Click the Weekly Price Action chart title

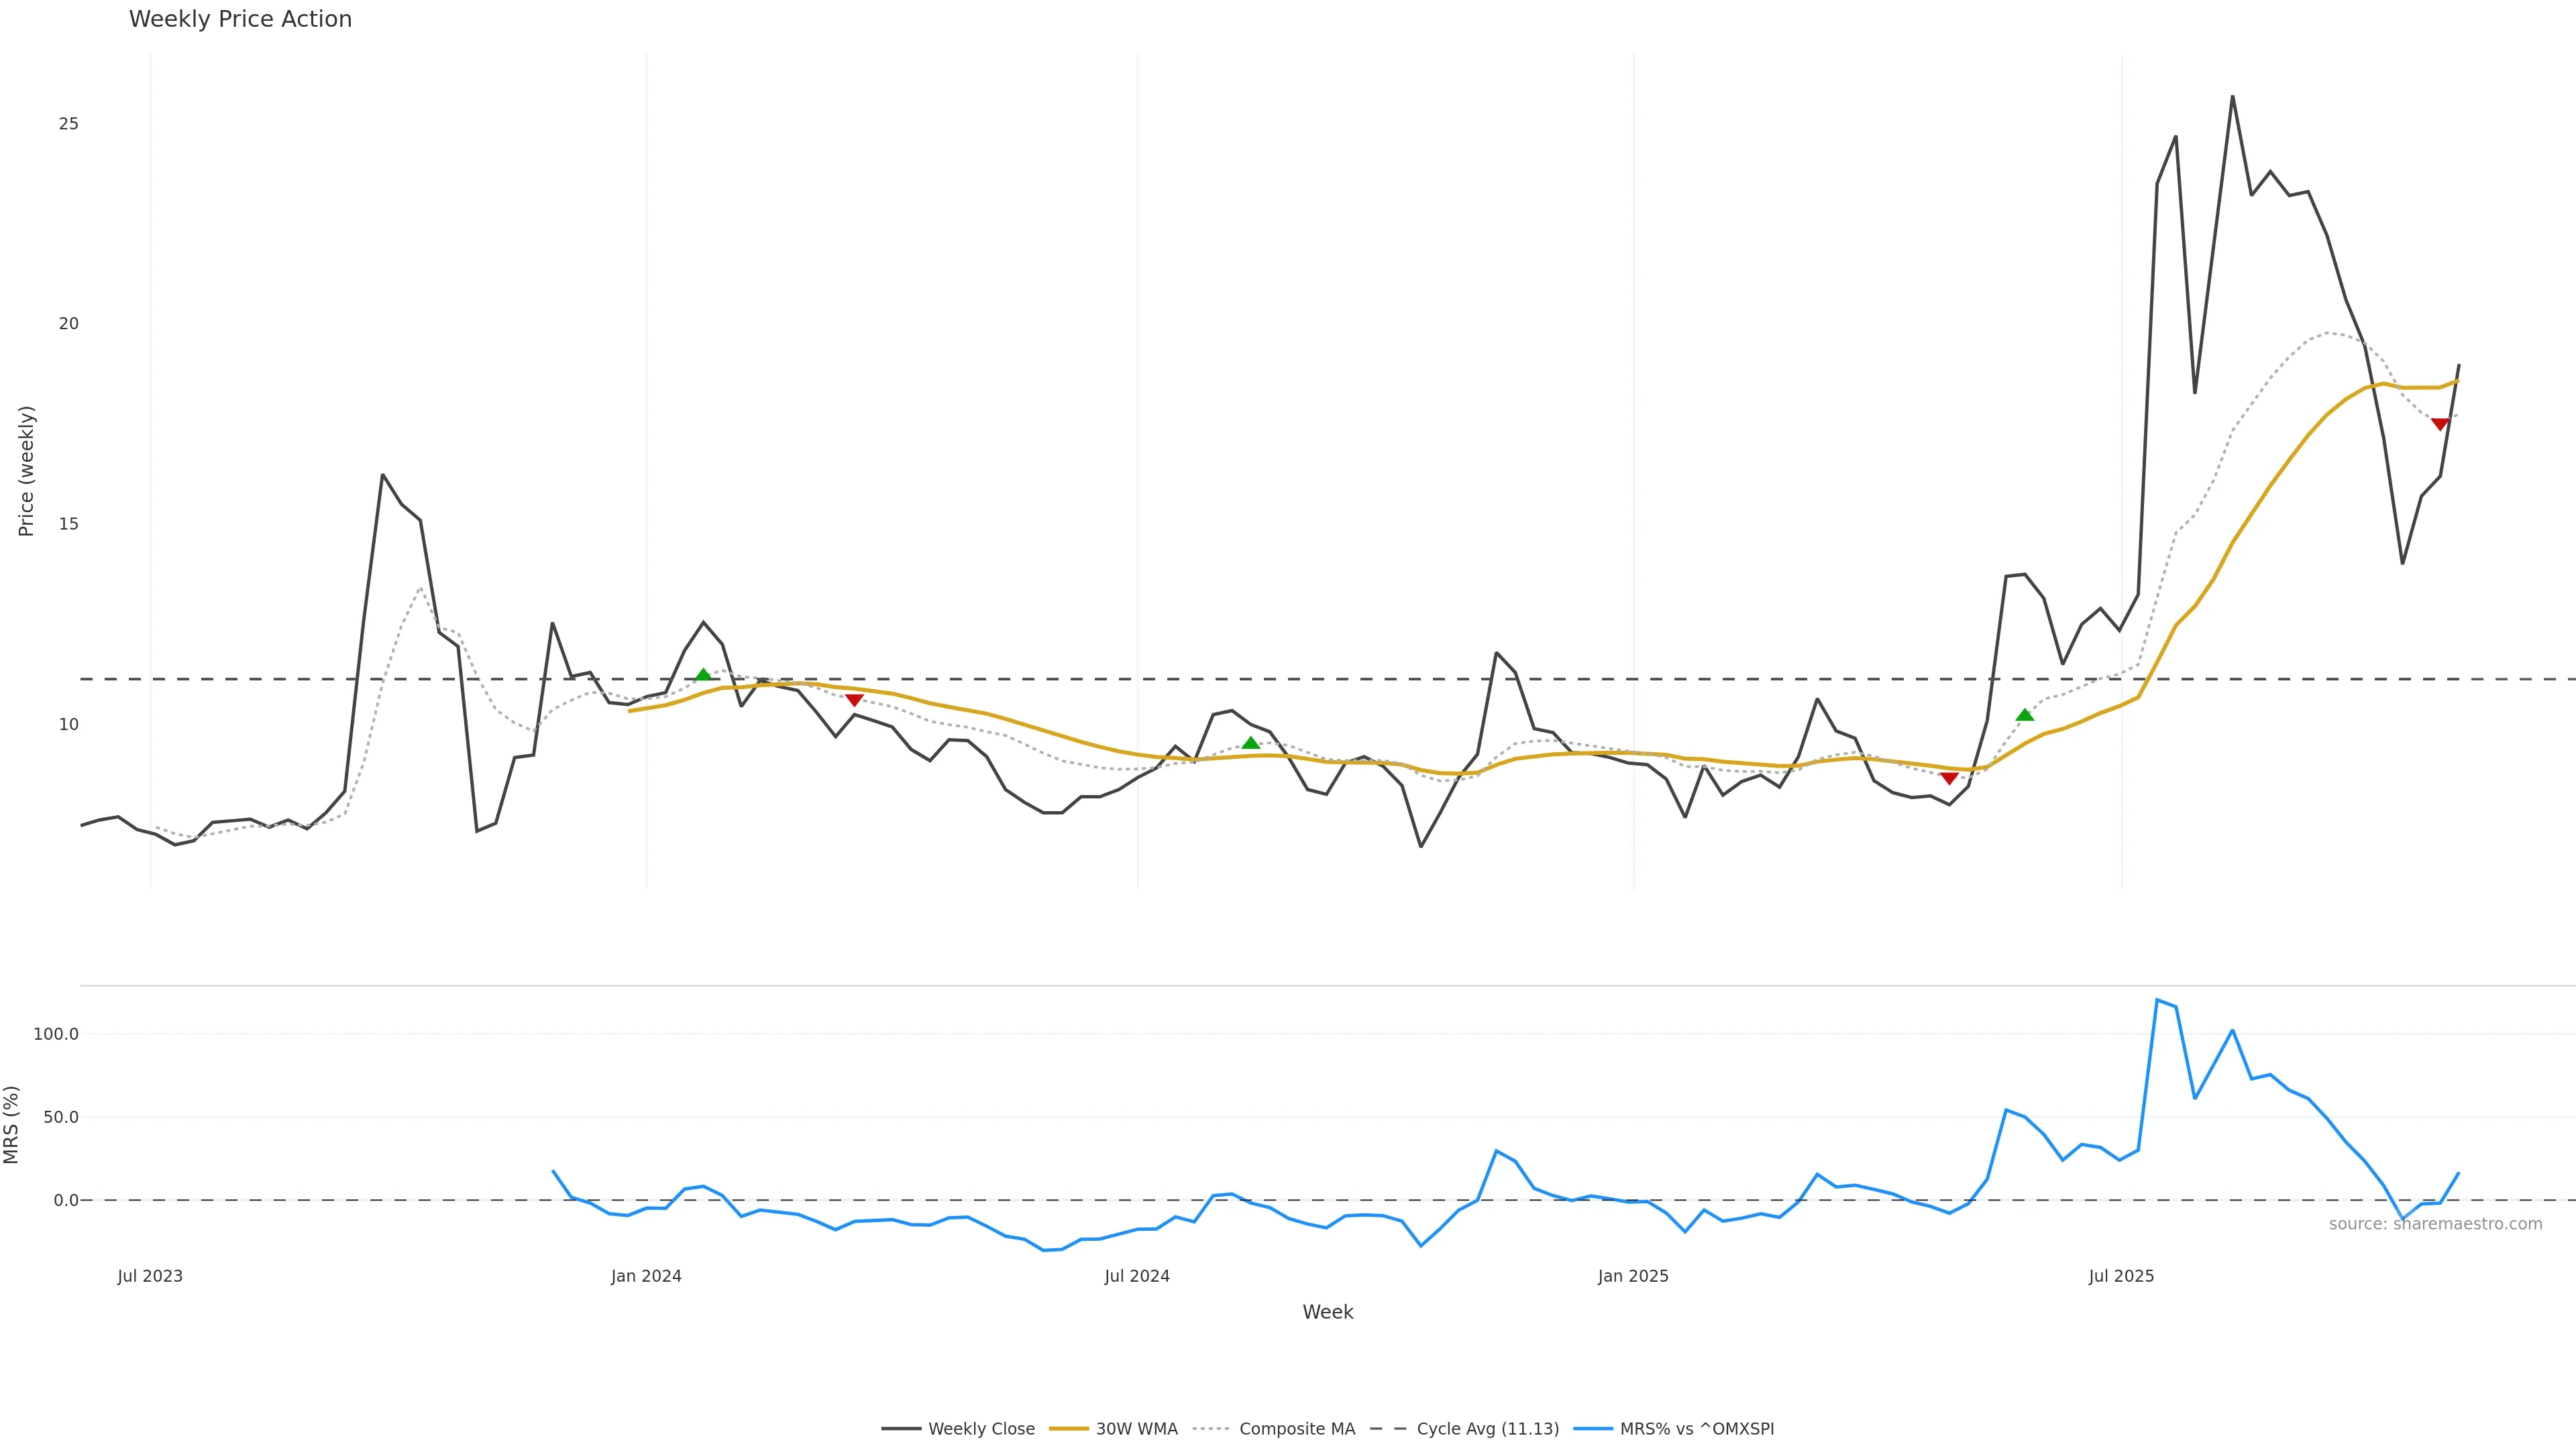click(x=241, y=19)
